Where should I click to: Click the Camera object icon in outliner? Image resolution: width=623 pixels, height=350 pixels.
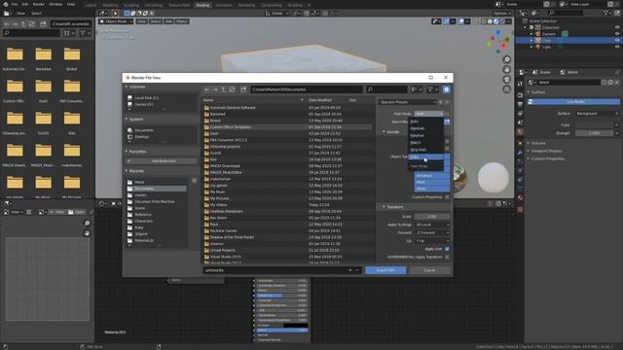[x=538, y=34]
